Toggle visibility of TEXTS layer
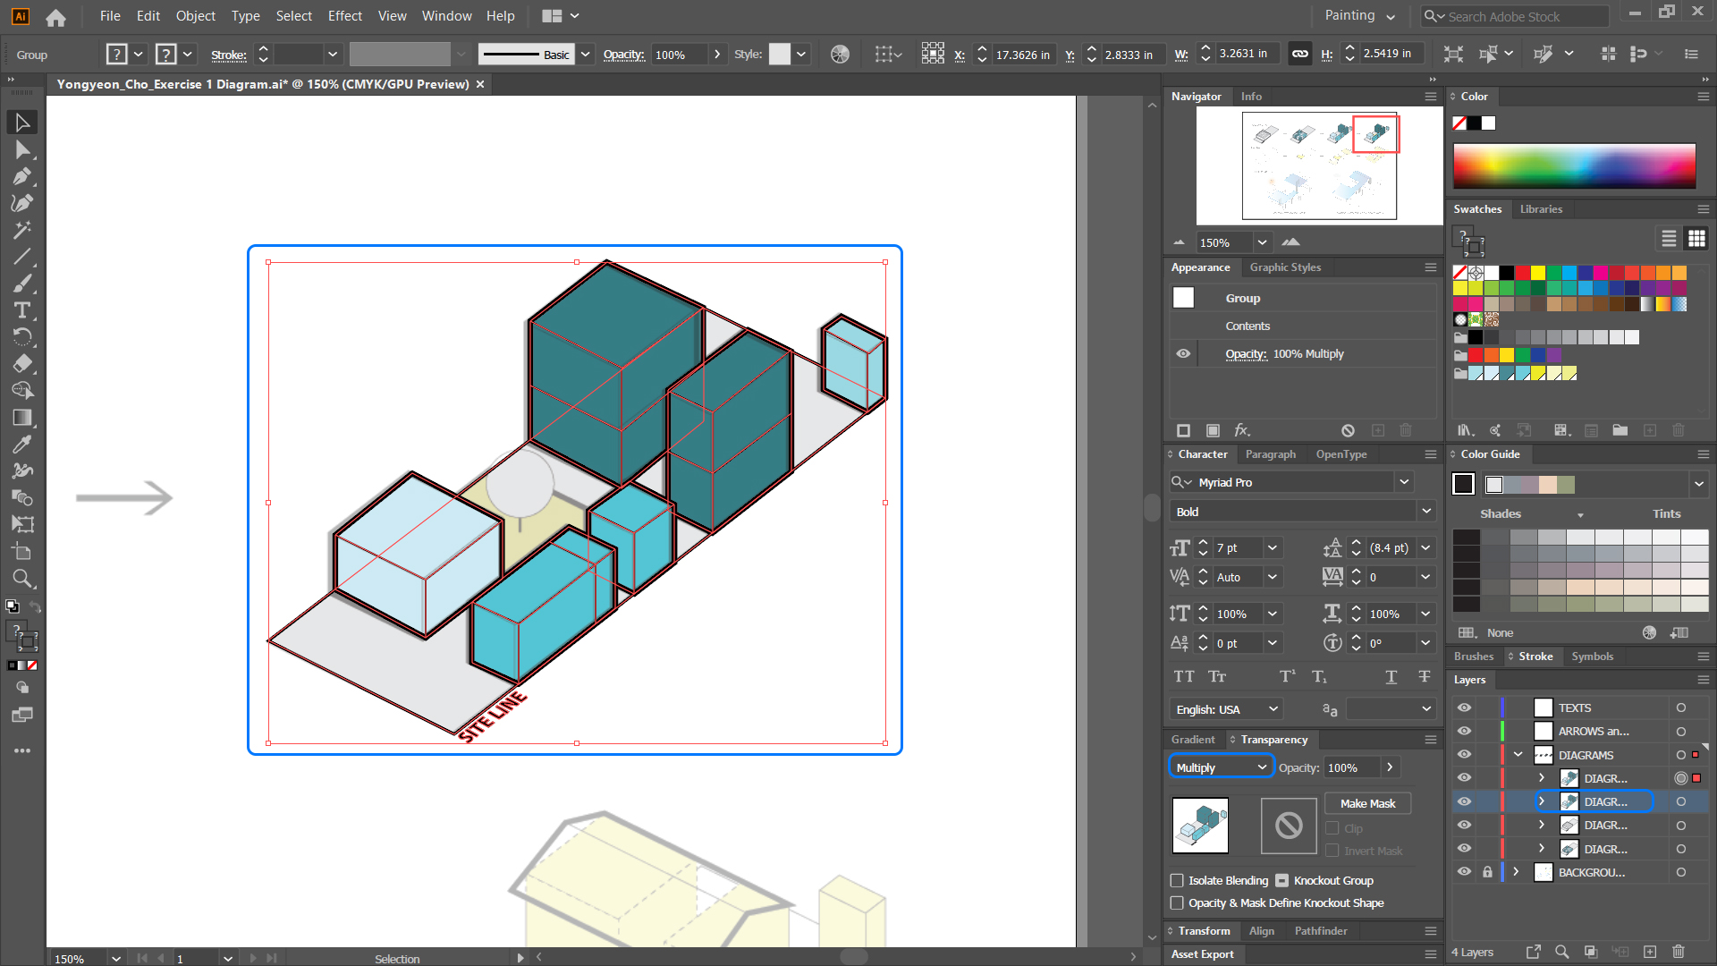 pyautogui.click(x=1463, y=708)
